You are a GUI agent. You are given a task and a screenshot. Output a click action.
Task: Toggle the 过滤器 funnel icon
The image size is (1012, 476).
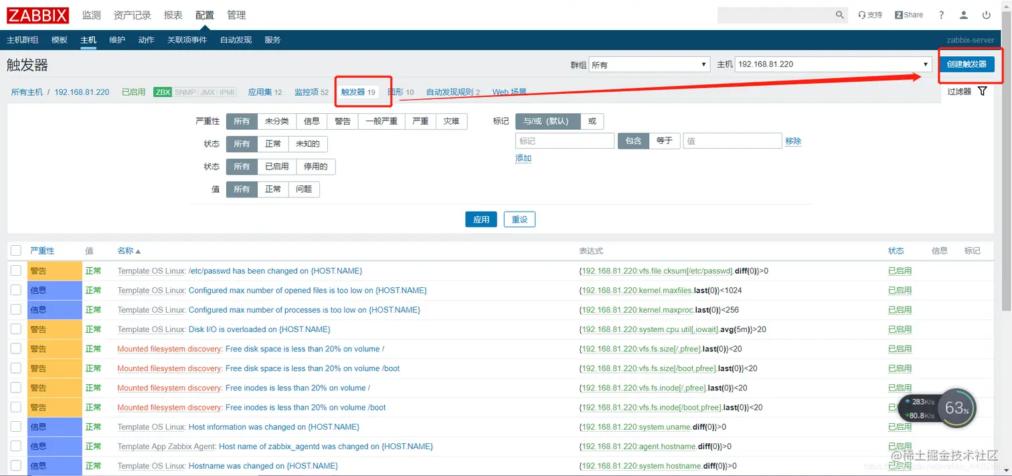click(982, 91)
